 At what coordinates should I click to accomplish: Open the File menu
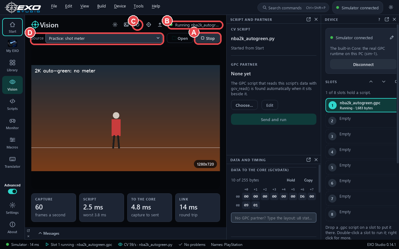click(x=54, y=6)
